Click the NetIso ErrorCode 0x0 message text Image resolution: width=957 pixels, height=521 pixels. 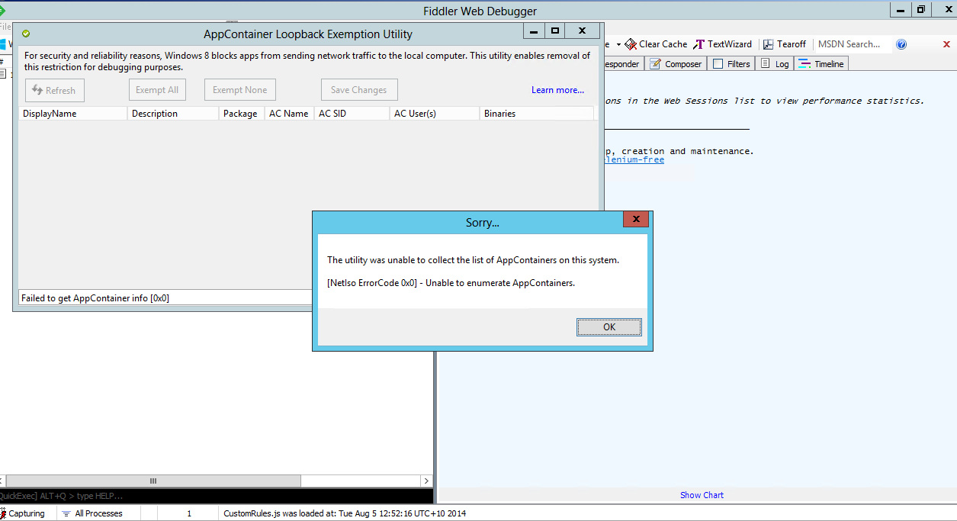coord(451,282)
